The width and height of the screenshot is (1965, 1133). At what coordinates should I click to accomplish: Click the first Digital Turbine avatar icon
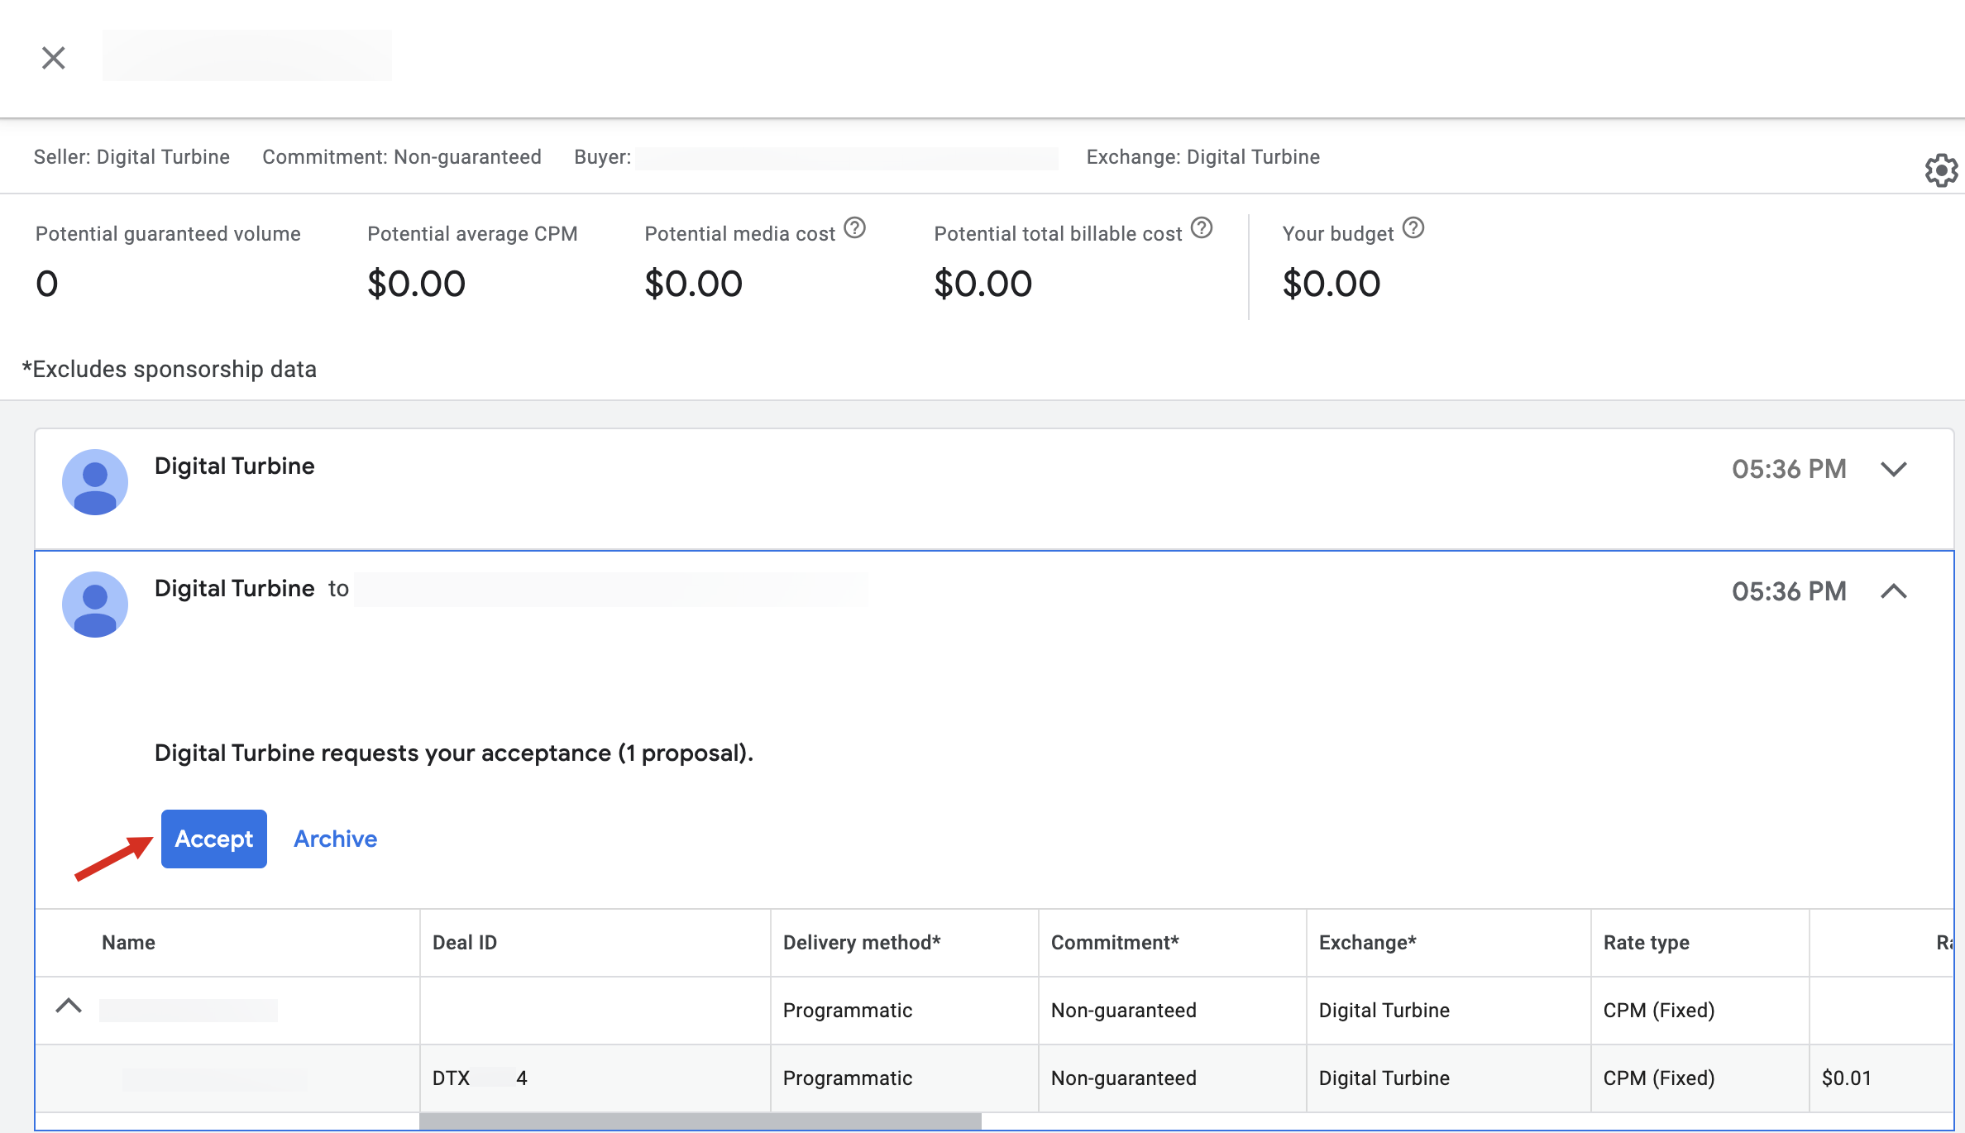95,482
